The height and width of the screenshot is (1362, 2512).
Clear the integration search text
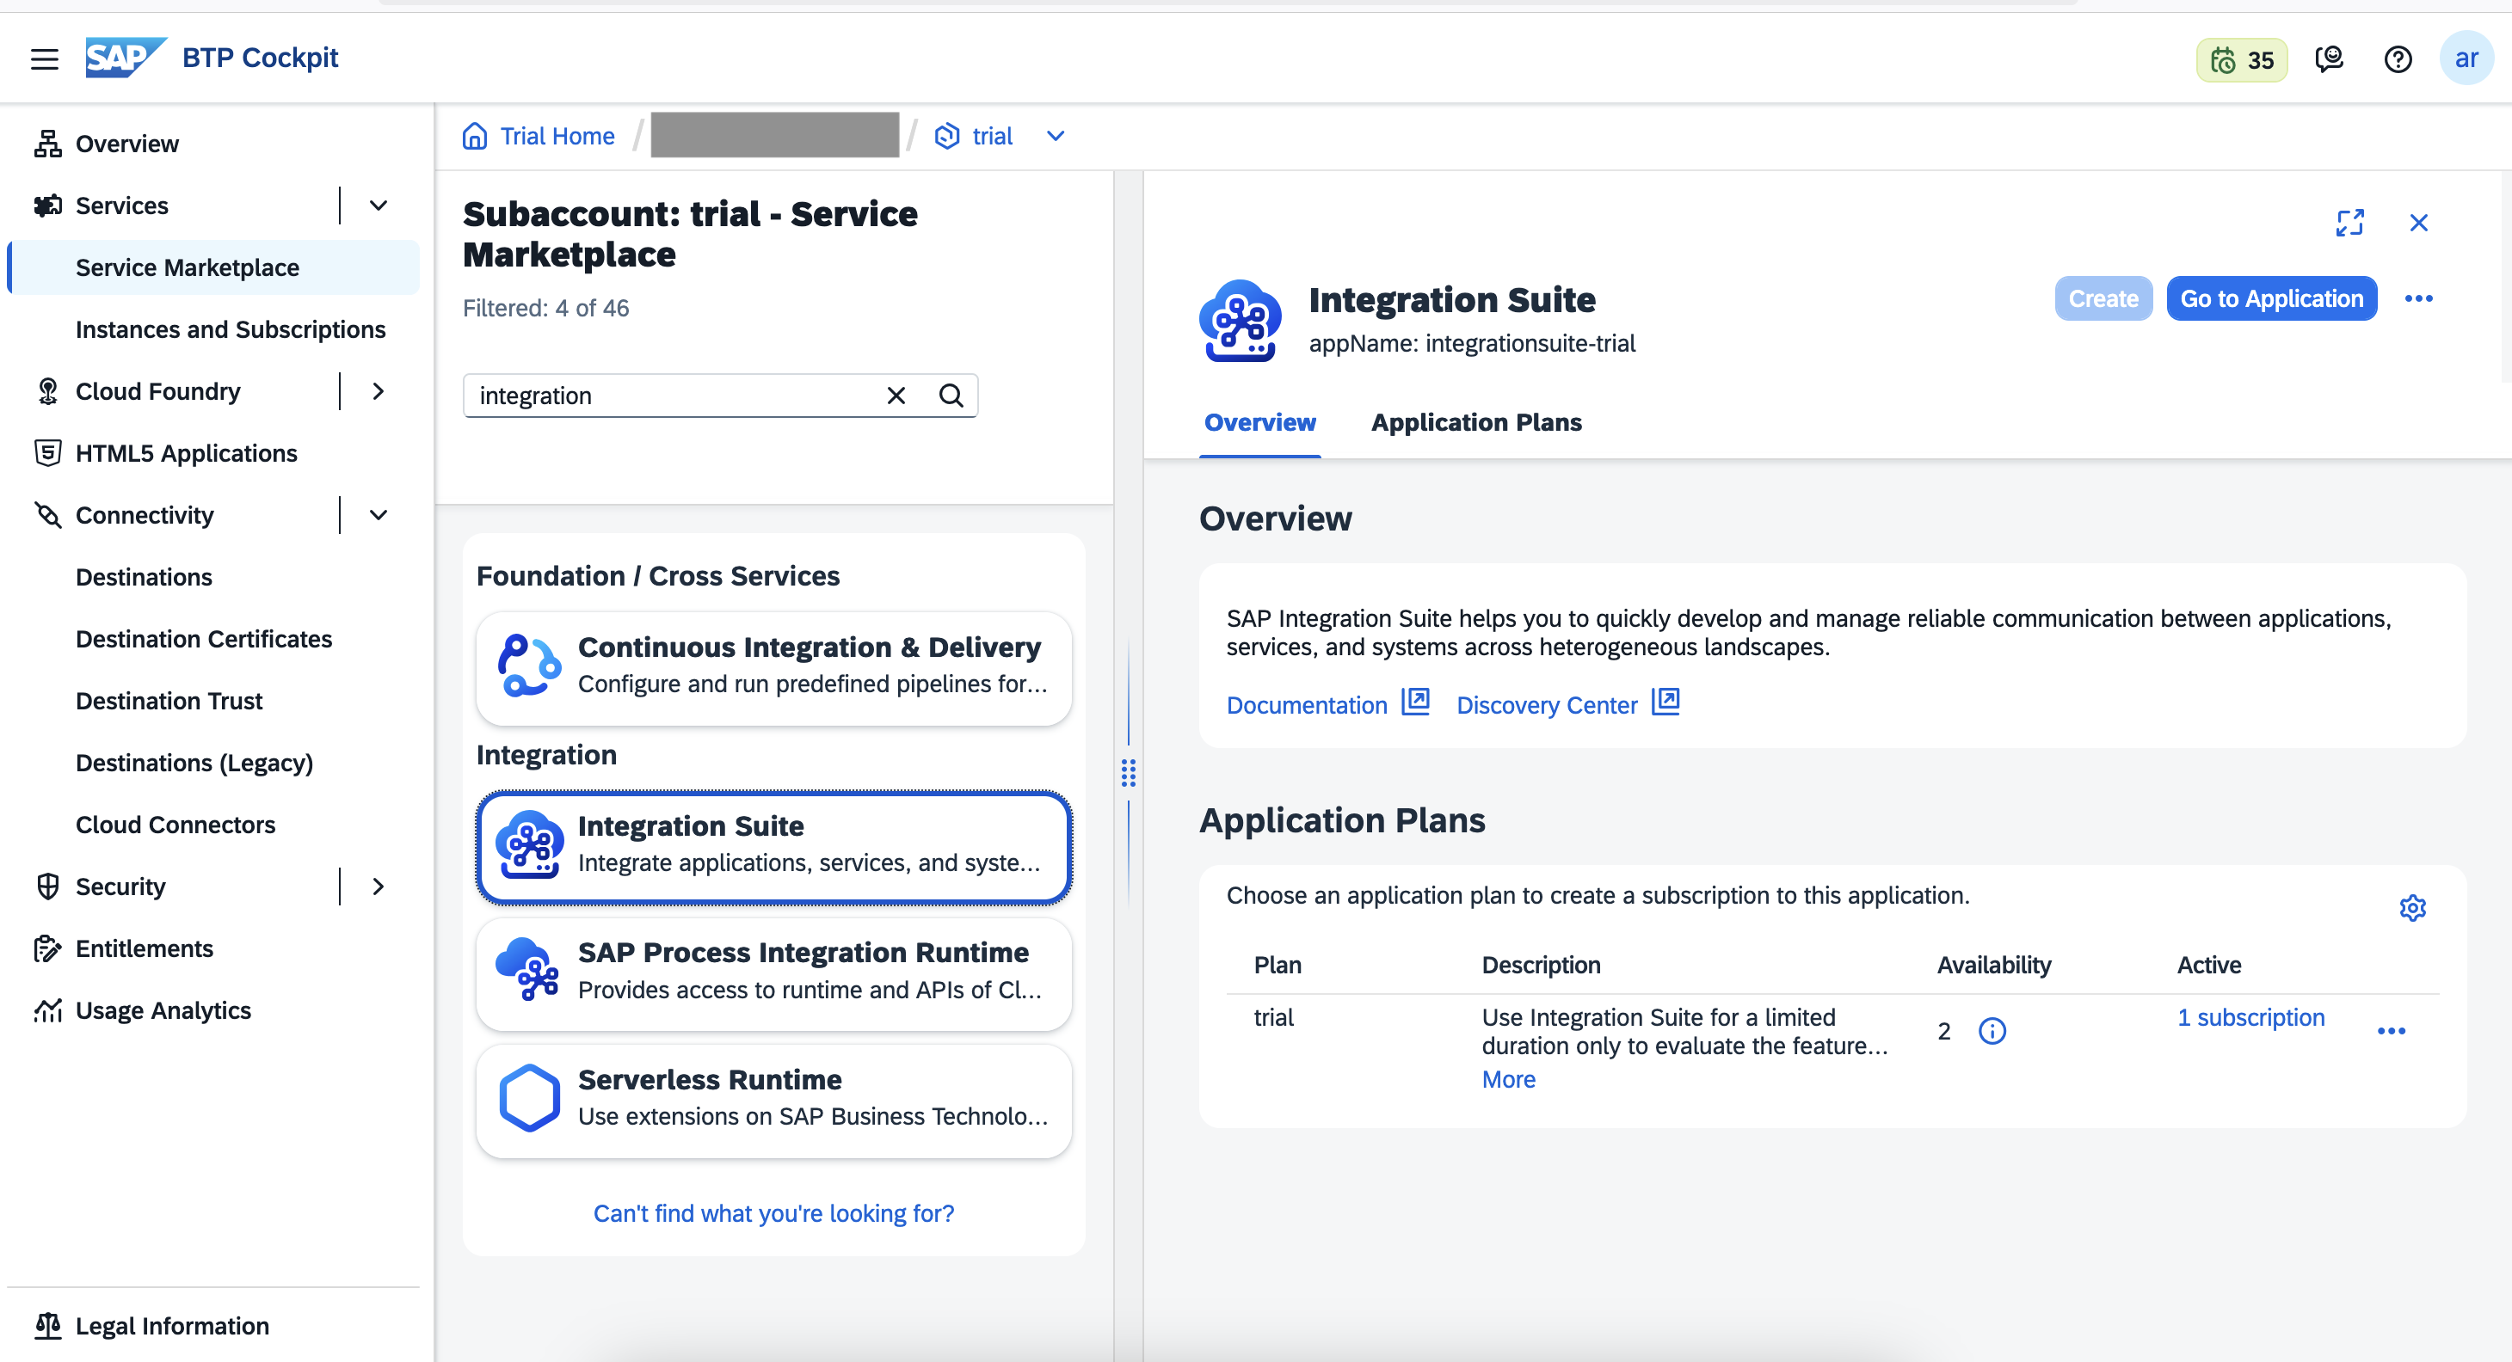(x=896, y=395)
